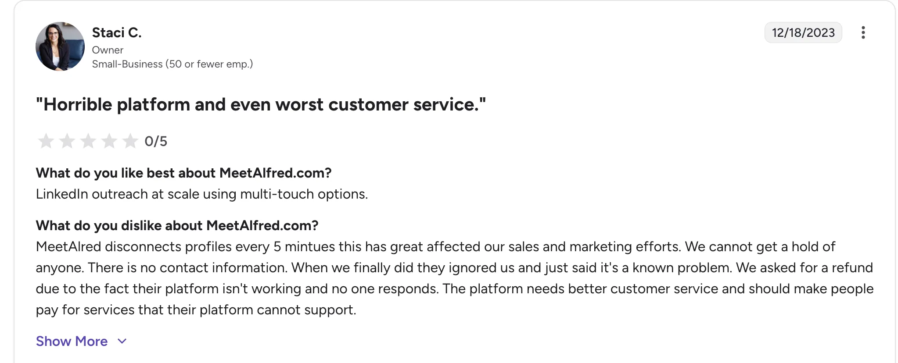Click the fifth rating star
Image resolution: width=898 pixels, height=363 pixels.
click(x=130, y=141)
